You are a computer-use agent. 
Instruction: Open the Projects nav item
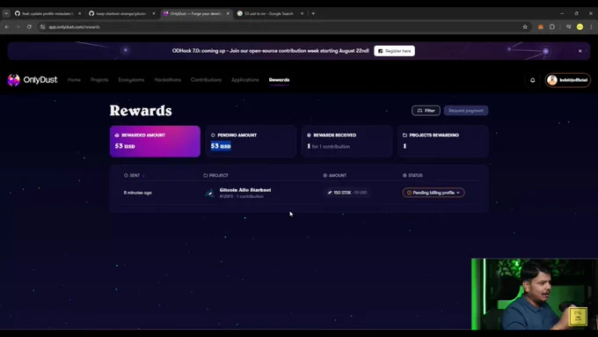[x=99, y=80]
